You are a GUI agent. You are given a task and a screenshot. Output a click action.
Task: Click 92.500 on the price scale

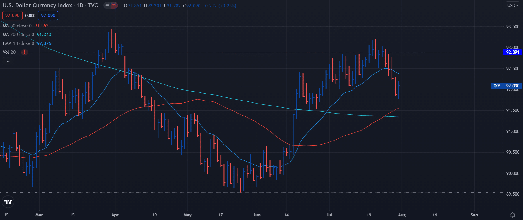(513, 69)
